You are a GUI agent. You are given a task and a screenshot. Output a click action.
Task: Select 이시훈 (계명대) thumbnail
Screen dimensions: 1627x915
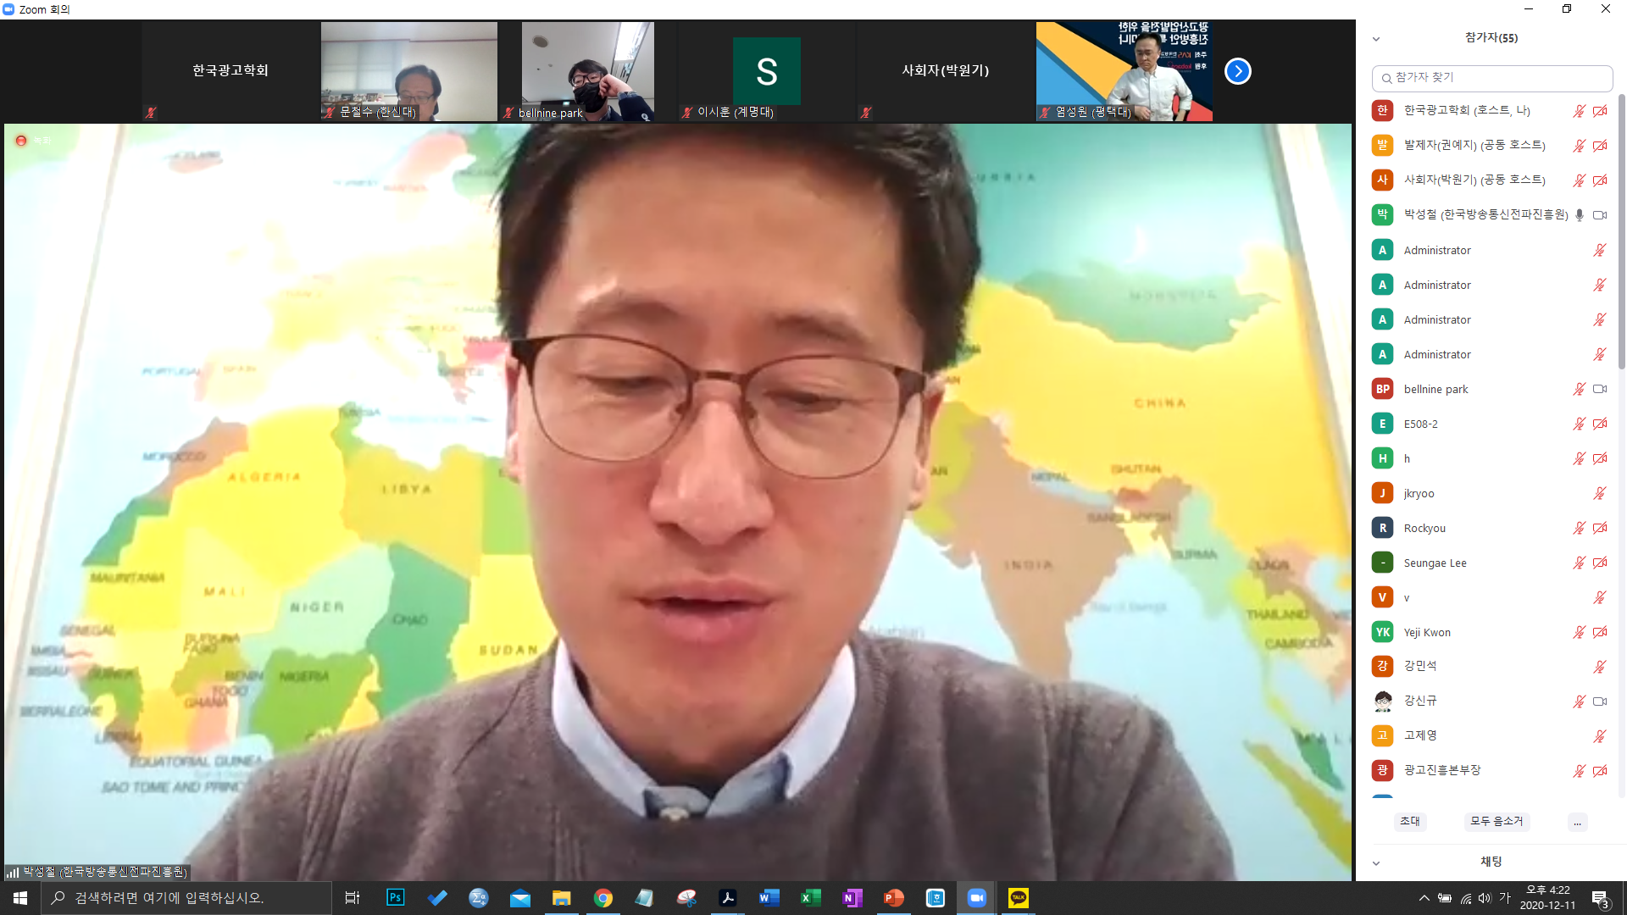[x=767, y=71]
